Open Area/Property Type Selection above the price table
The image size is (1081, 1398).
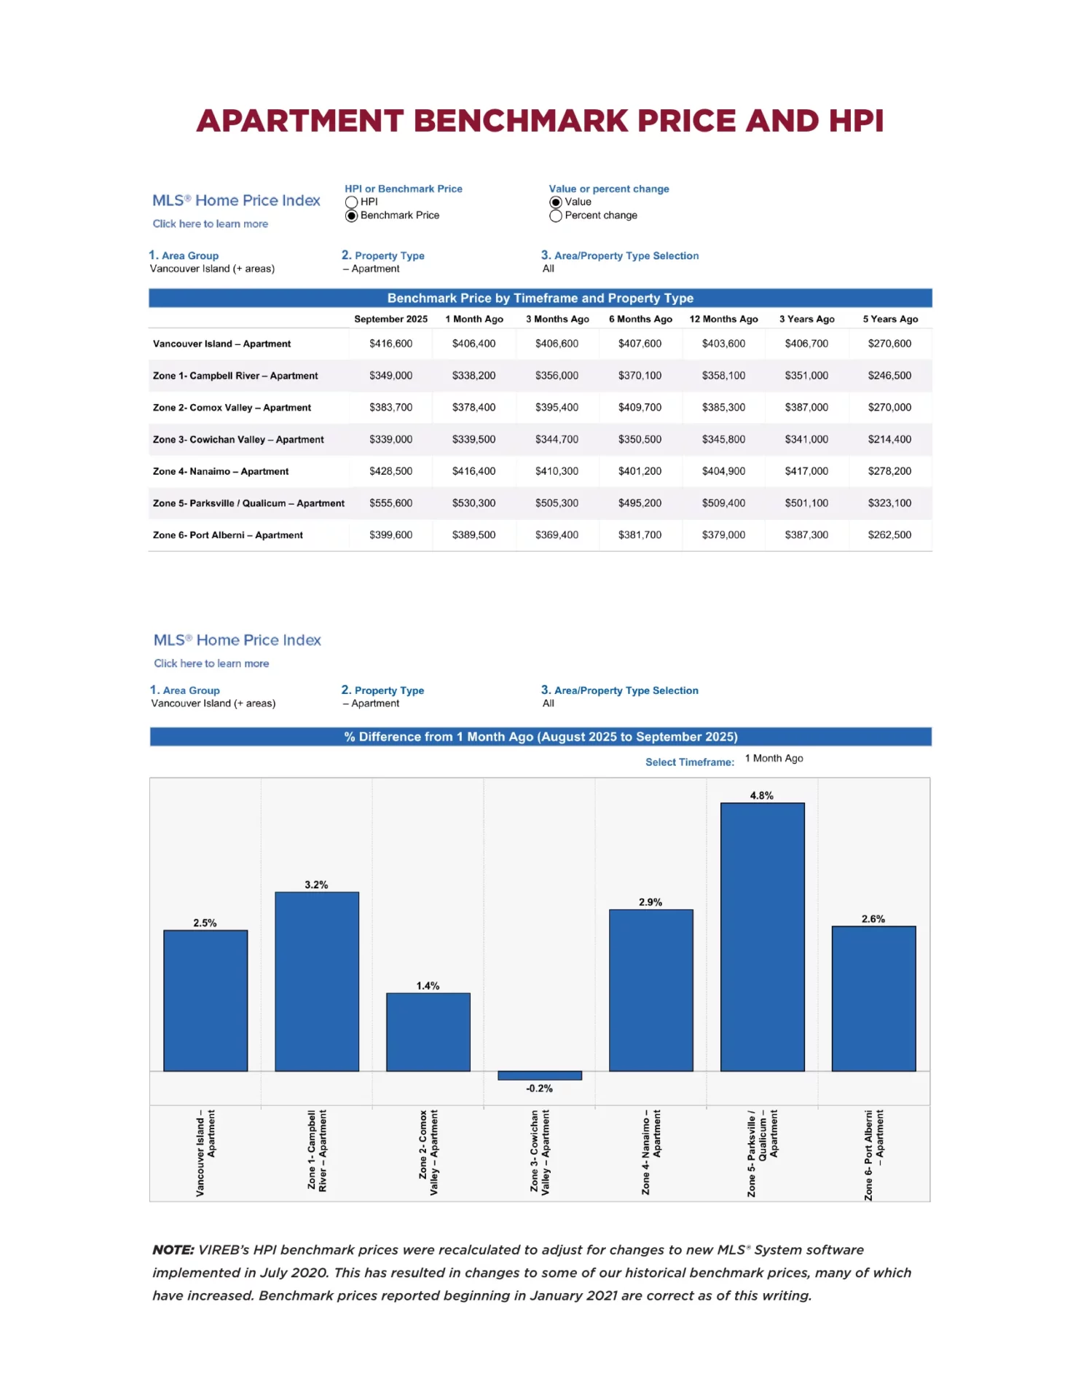[549, 269]
